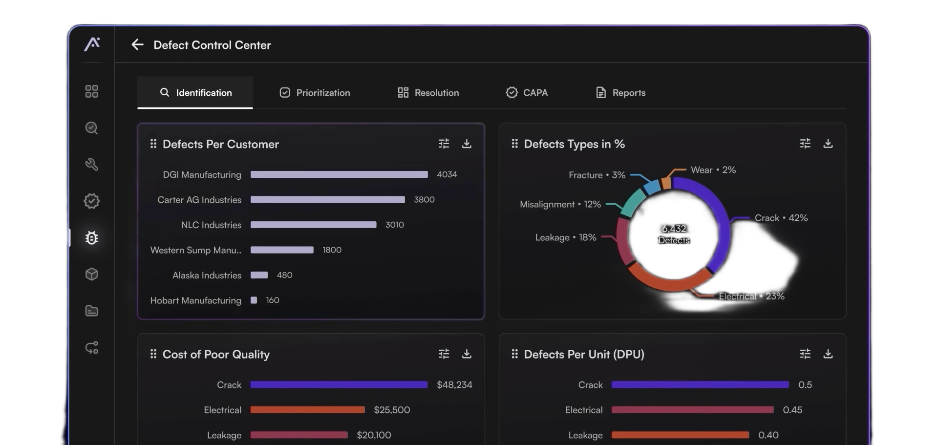Open filter settings for Cost of Poor Quality

[444, 354]
